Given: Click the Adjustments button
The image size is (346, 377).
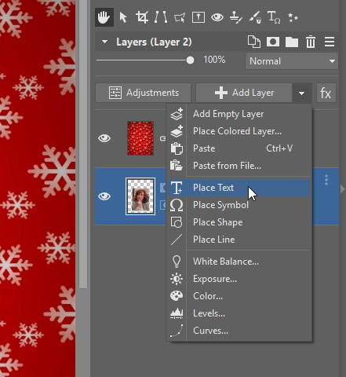Looking at the screenshot, I should tap(144, 93).
